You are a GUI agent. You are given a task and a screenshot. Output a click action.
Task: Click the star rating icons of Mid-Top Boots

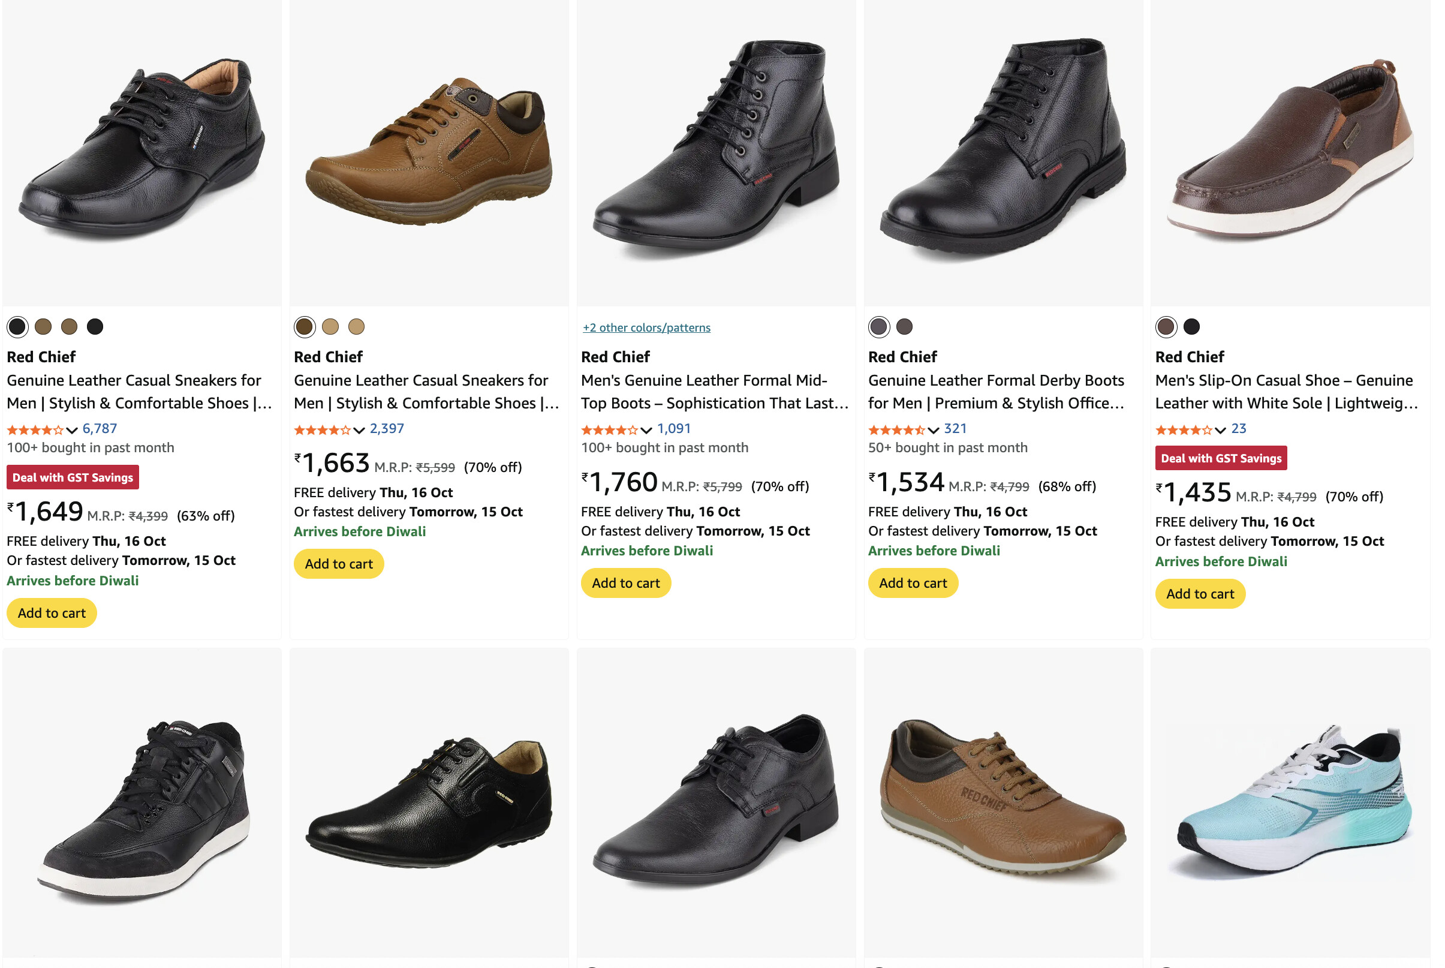(609, 429)
